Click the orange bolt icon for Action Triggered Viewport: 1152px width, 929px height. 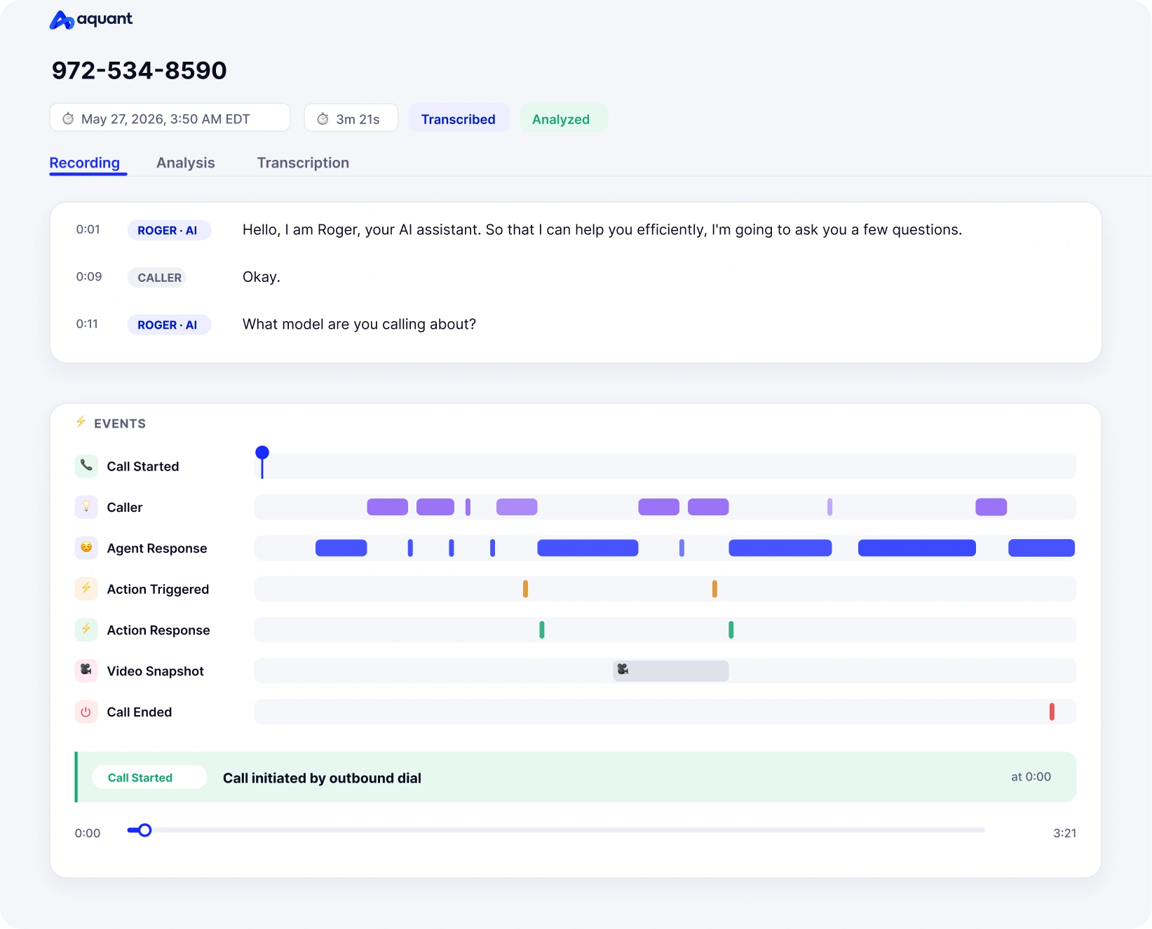(86, 588)
